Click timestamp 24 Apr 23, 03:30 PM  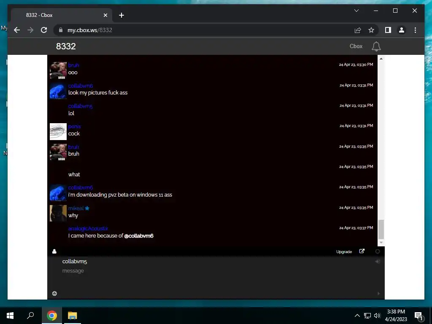(x=356, y=65)
